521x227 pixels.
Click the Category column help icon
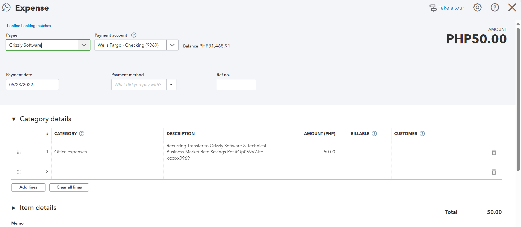coord(82,134)
